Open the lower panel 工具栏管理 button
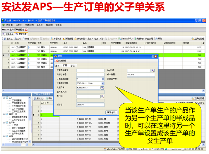 [198, 98]
